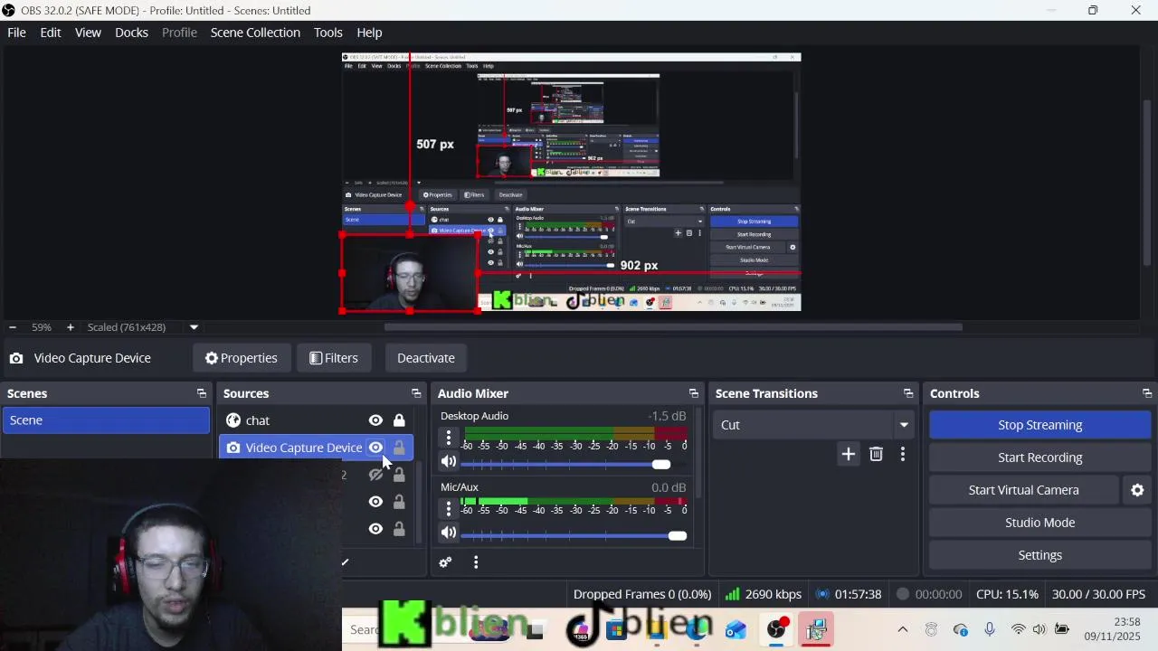Remove the transition with trash icon
The height and width of the screenshot is (651, 1158).
coord(876,454)
